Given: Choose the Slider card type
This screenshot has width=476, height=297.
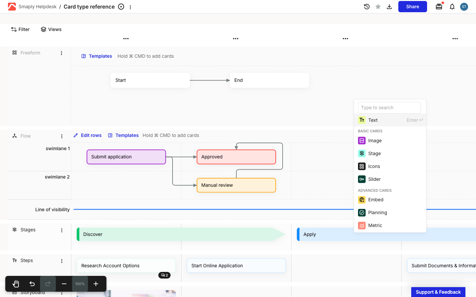Looking at the screenshot, I should coord(390,179).
